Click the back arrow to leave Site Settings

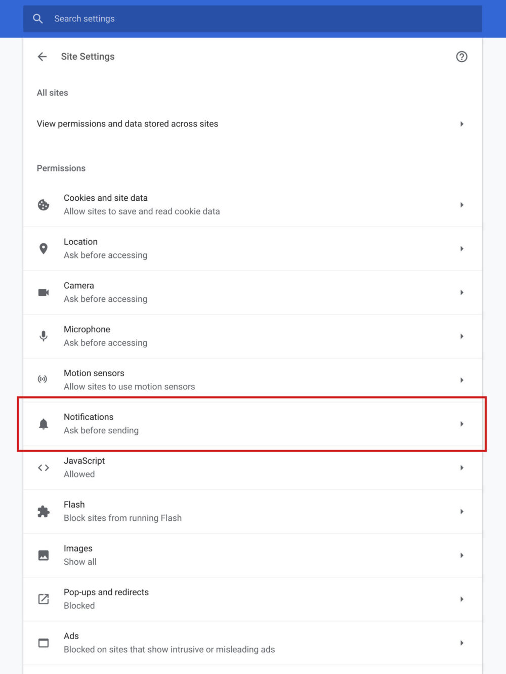[42, 57]
